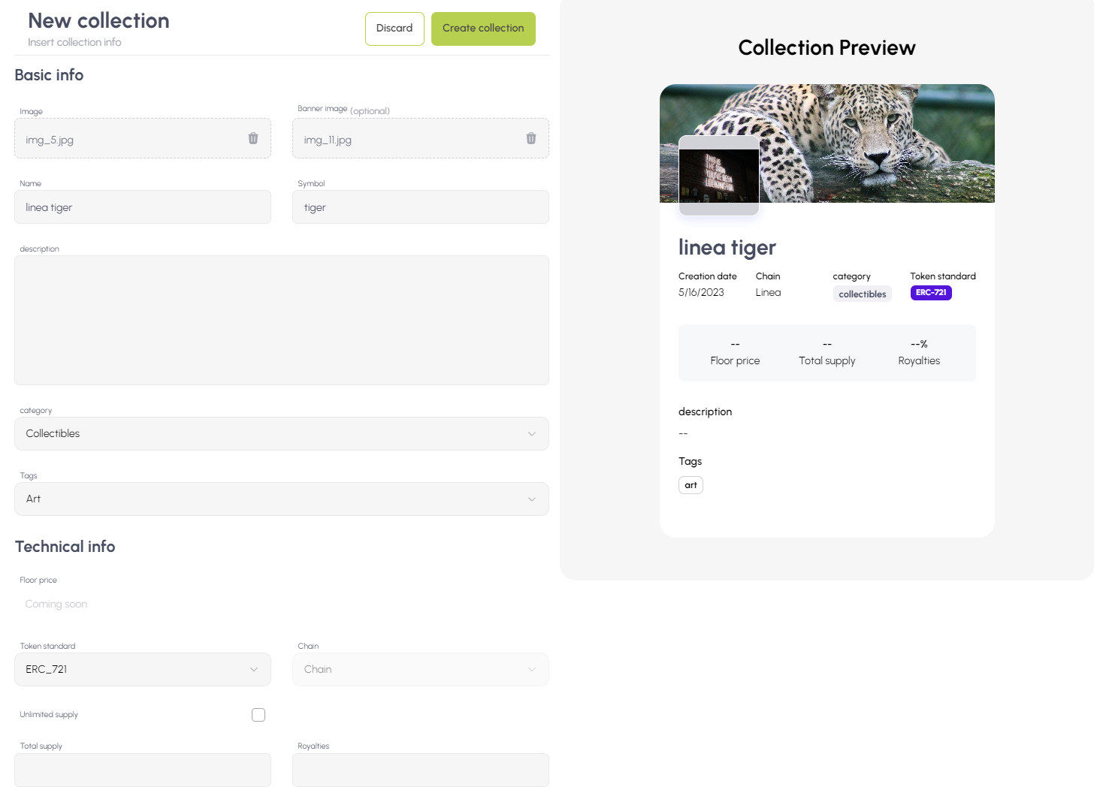Click into the description text area
The image size is (1094, 808).
pos(282,320)
